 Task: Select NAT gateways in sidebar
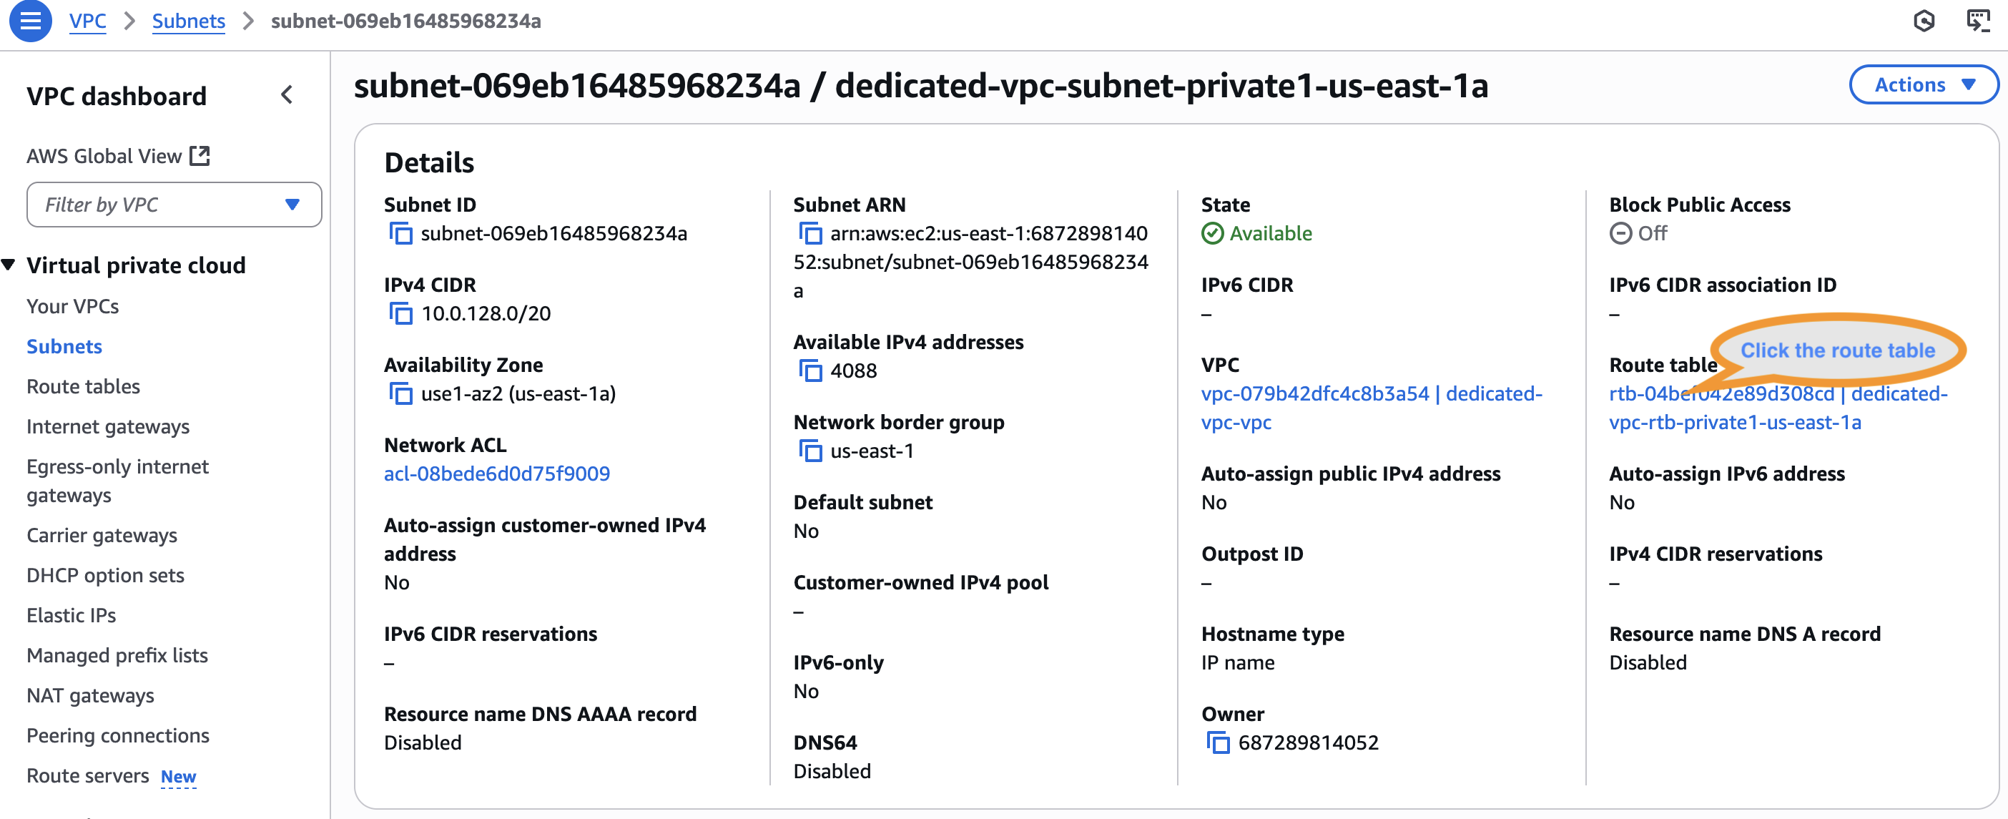90,695
